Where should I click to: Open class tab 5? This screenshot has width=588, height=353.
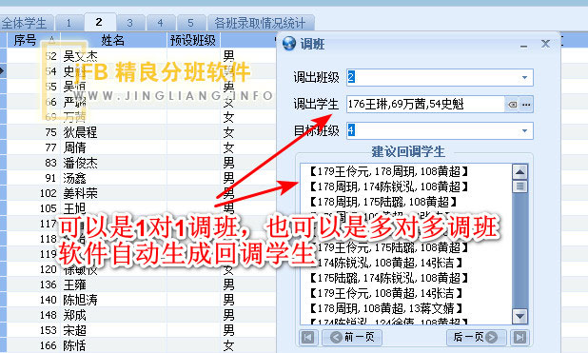(x=191, y=23)
